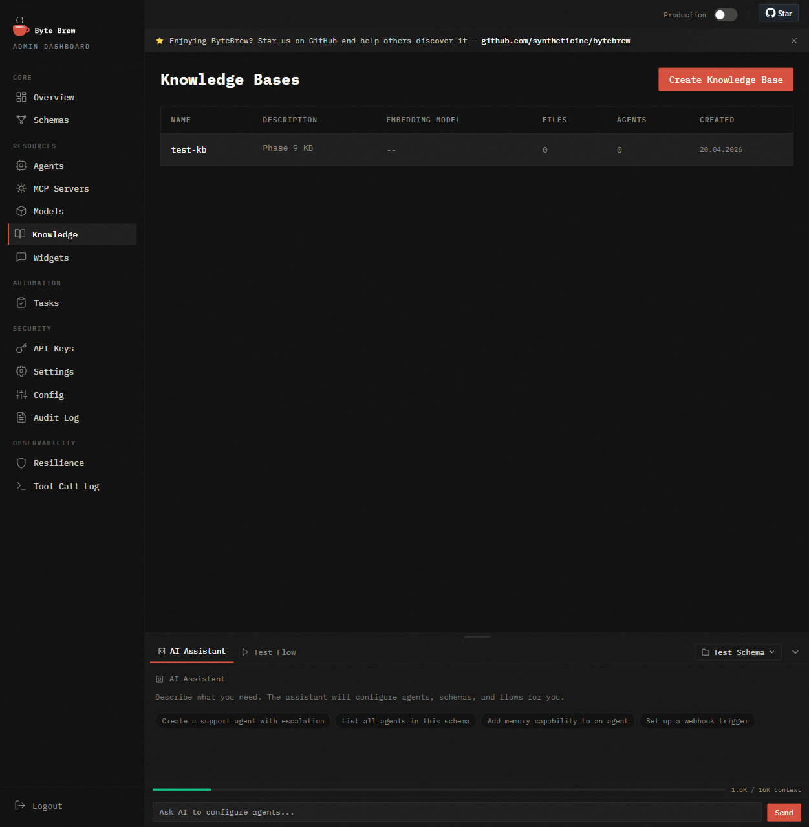
Task: Click the AI Assistant heading icon in chat panel
Action: pos(160,679)
